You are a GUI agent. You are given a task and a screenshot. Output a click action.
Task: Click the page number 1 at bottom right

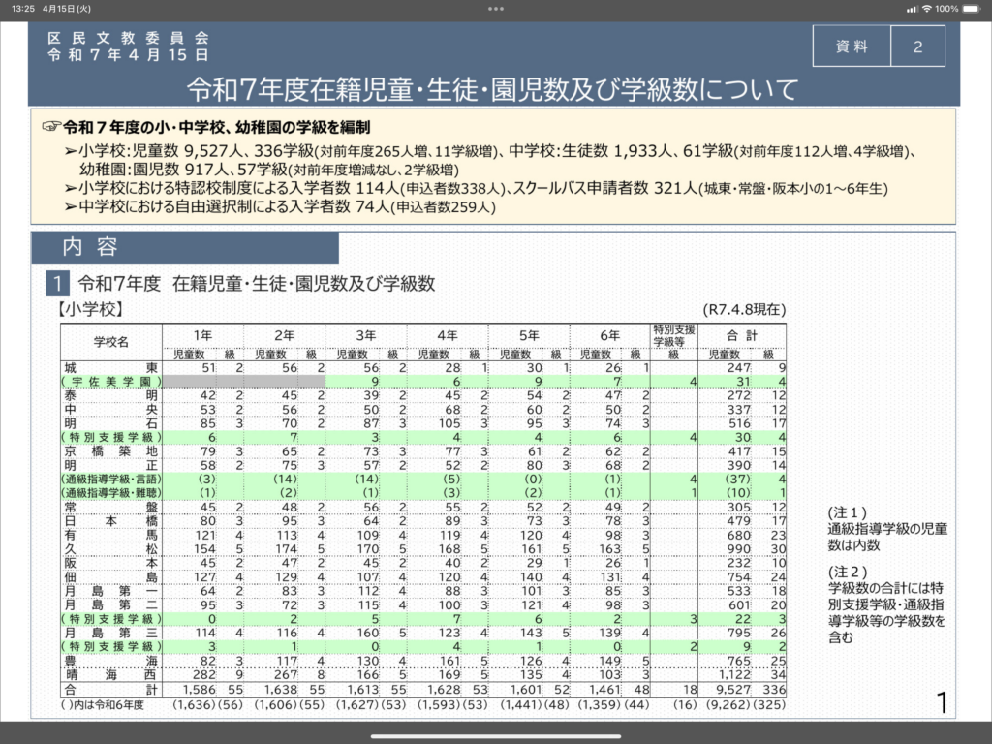[x=942, y=702]
